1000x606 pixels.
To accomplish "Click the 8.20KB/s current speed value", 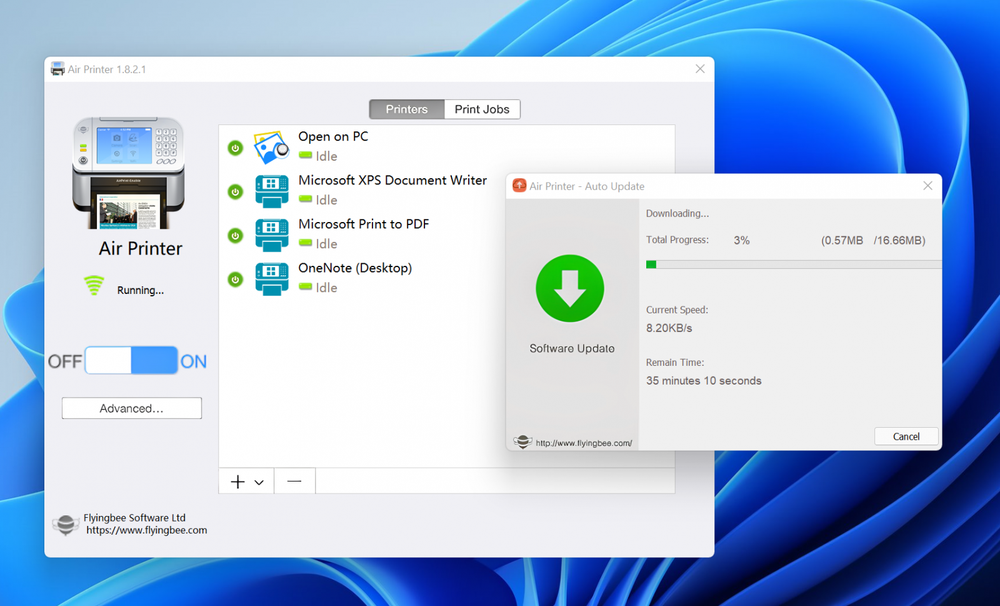I will coord(669,328).
